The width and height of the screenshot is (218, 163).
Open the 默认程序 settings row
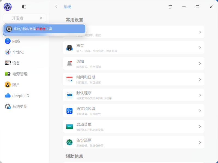click(x=134, y=95)
